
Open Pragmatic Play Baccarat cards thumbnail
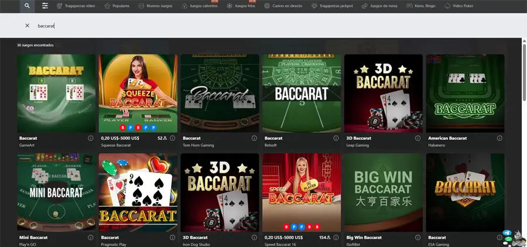tap(138, 193)
